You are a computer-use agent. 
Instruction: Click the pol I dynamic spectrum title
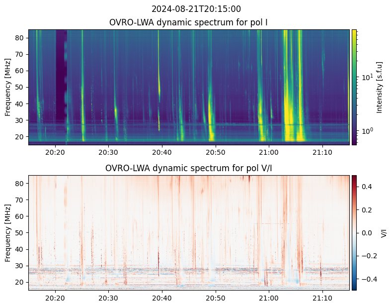[x=188, y=22]
